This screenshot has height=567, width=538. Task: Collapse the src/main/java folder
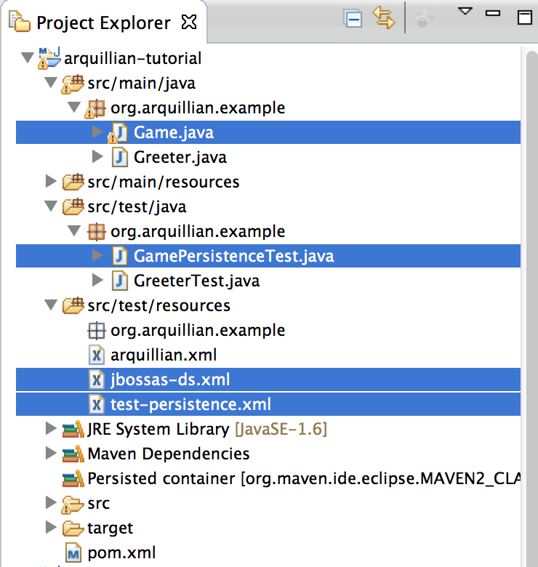[x=51, y=82]
